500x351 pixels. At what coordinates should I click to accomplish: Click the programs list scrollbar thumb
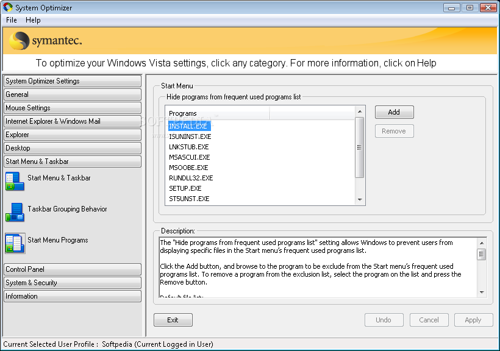click(360, 147)
